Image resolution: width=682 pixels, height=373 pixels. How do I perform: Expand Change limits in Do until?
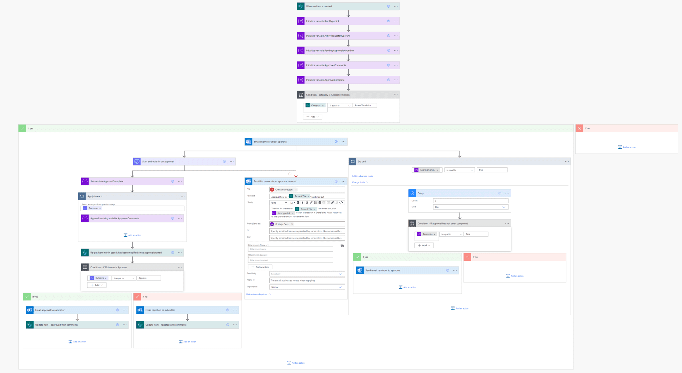(360, 182)
